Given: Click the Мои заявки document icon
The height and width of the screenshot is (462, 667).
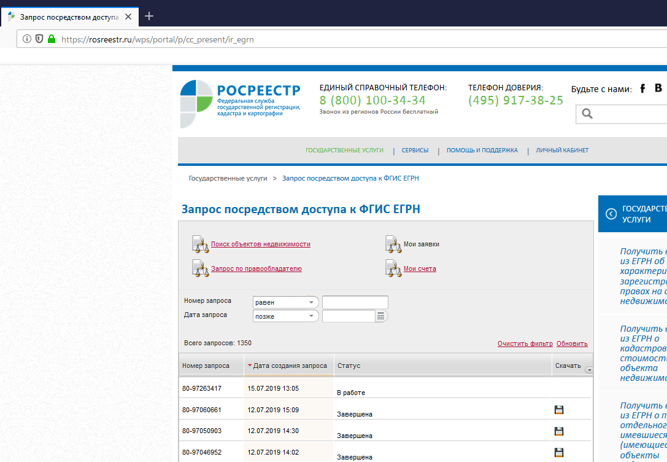Looking at the screenshot, I should click(x=393, y=244).
